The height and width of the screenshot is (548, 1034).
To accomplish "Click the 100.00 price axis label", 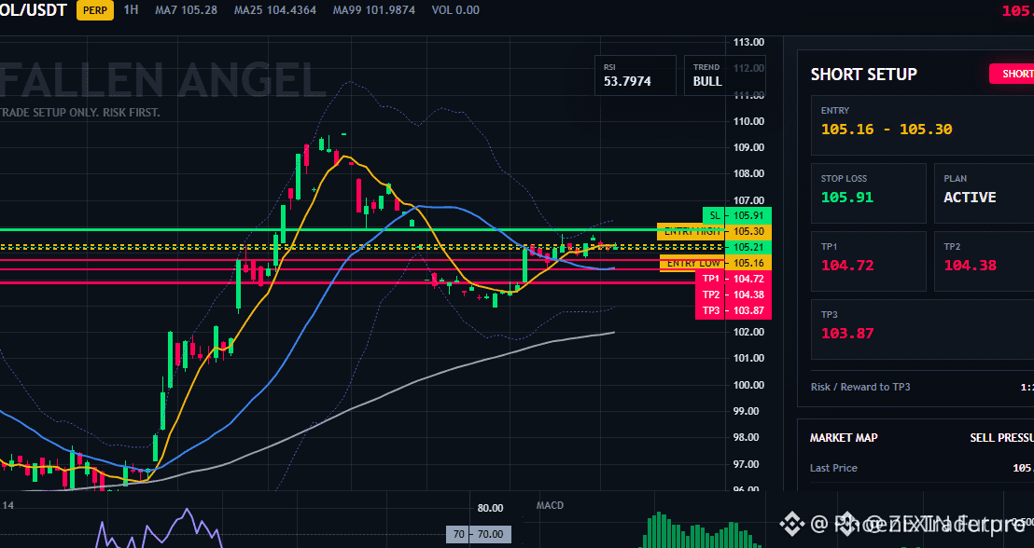I will [x=748, y=385].
